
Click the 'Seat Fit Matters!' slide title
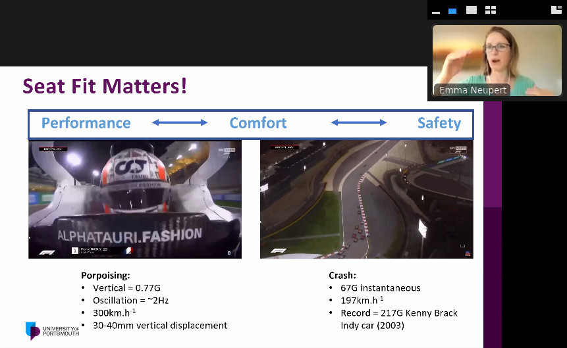pos(105,86)
